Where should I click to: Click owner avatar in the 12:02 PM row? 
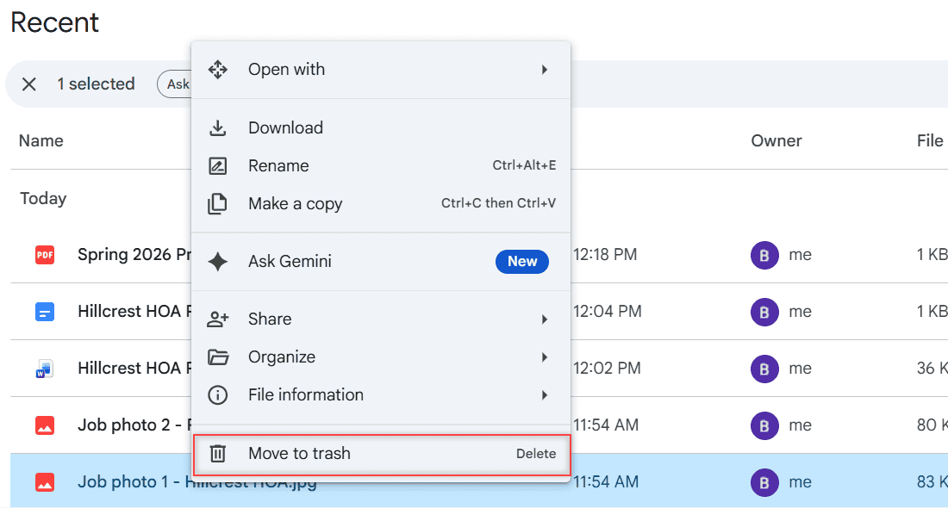coord(764,369)
